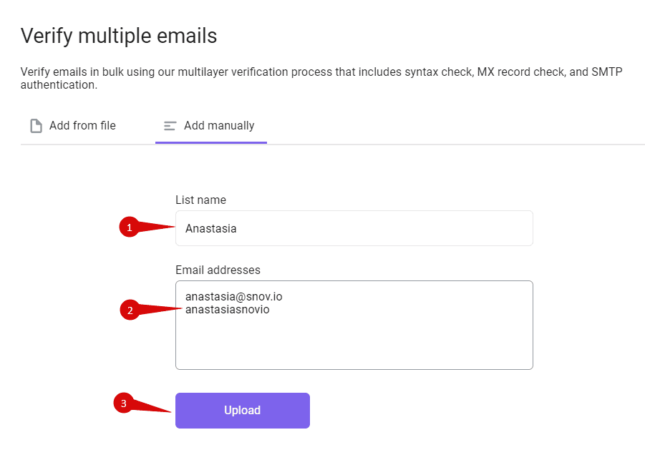Click the Email addresses label
This screenshot has width=645, height=460.
(x=218, y=270)
